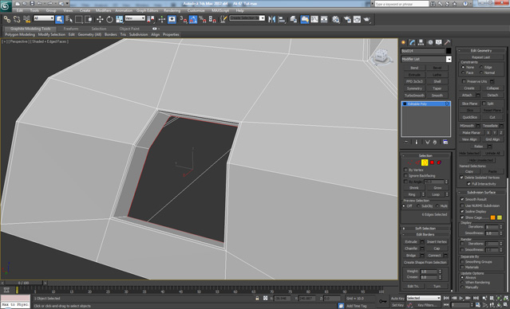Click the ViewCube in the viewport
This screenshot has height=309, width=510.
(380, 57)
